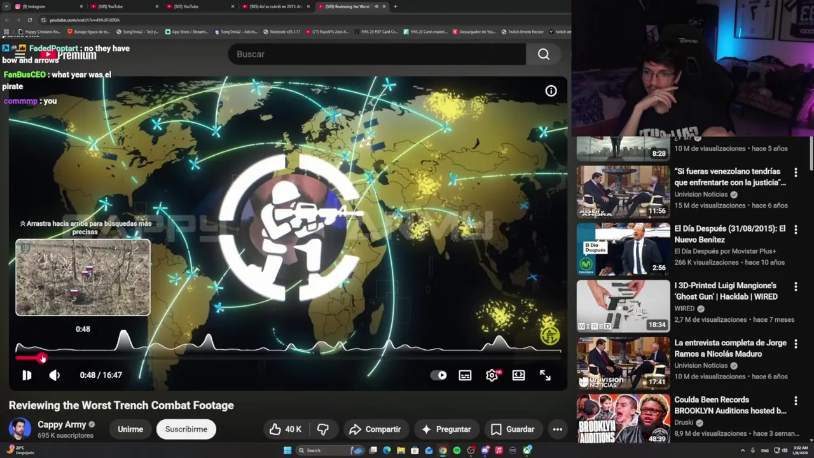Viewport: 814px width, 458px height.
Task: Open the player settings gear
Action: 492,375
